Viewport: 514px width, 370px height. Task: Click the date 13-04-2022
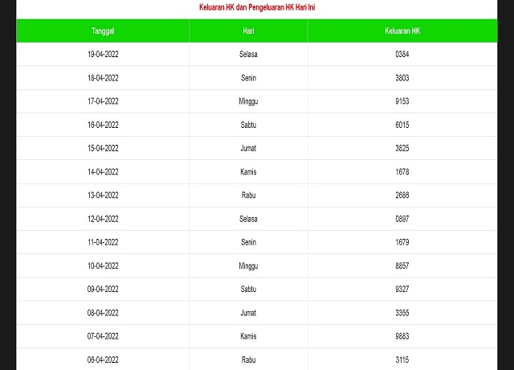click(x=103, y=195)
